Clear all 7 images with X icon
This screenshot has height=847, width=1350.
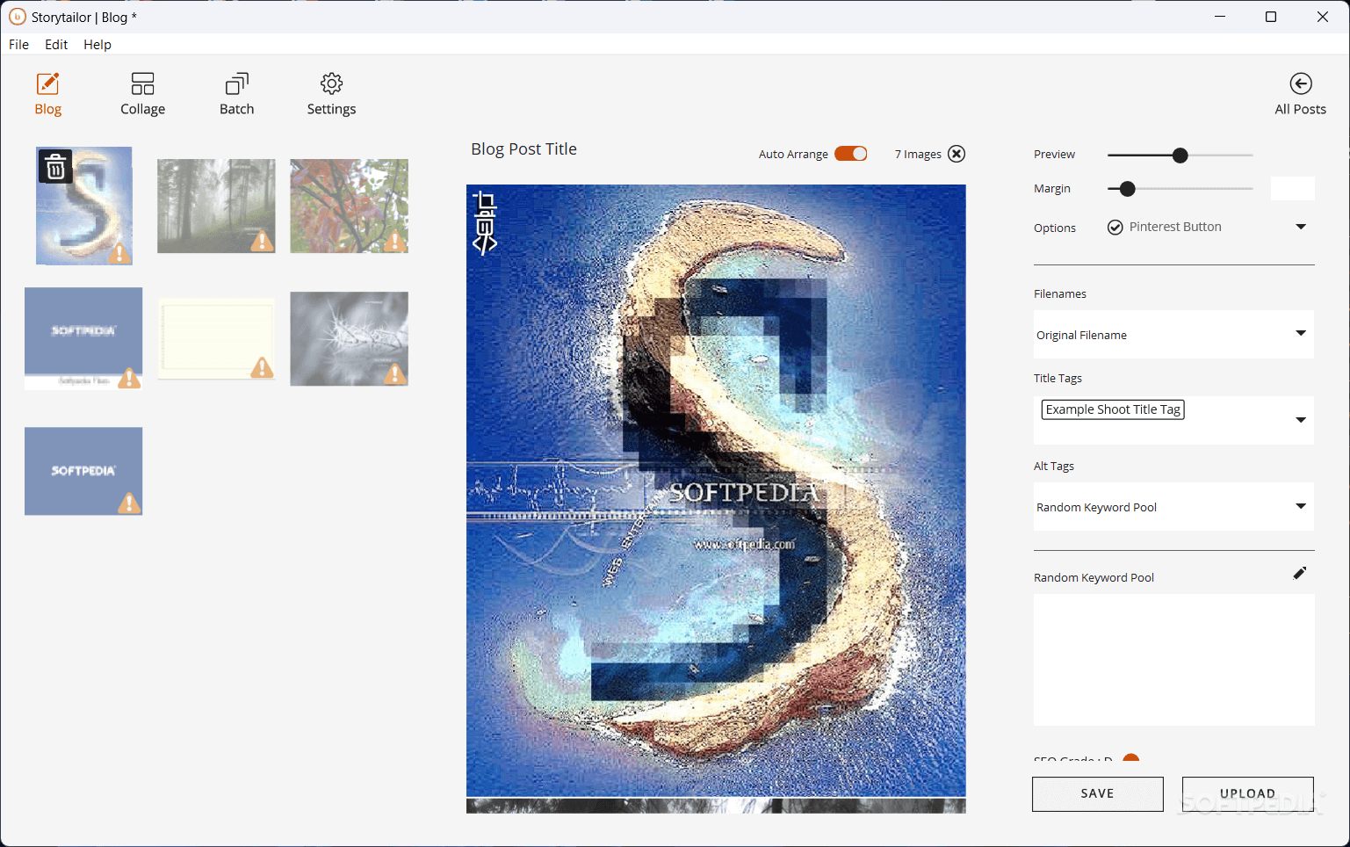(957, 154)
